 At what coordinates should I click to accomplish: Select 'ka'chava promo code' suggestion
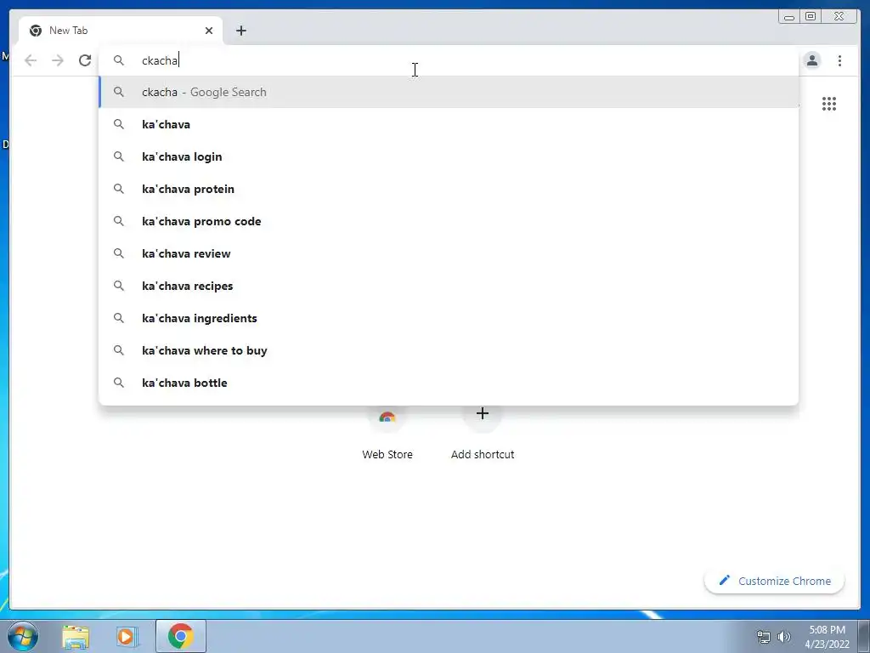(x=449, y=221)
